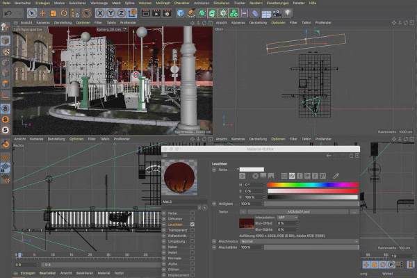This screenshot has width=417, height=278.
Task: Open the Material Editor hamburger menu
Action: pyautogui.click(x=165, y=156)
